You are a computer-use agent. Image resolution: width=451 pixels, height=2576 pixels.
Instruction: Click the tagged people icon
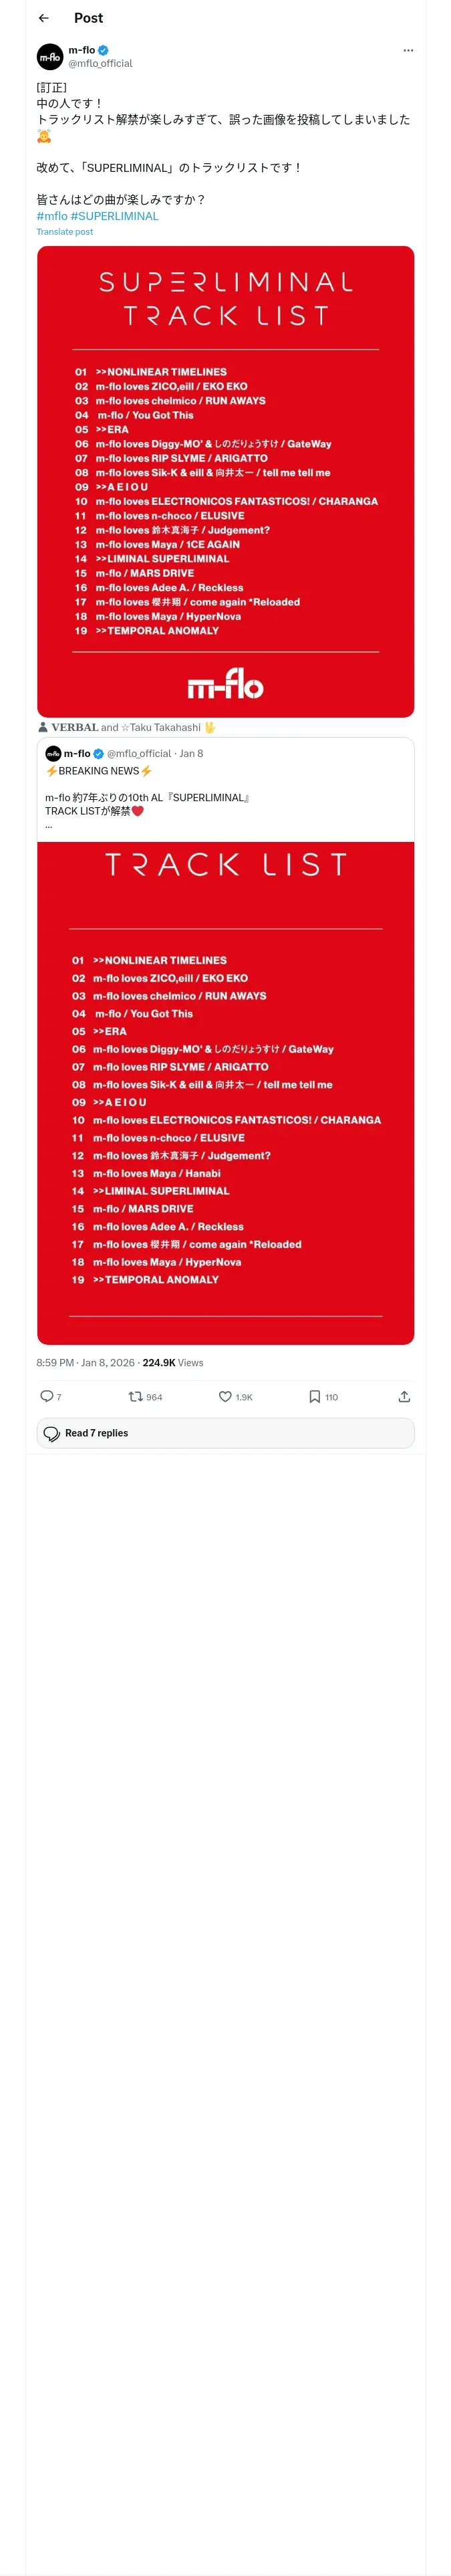click(x=43, y=727)
